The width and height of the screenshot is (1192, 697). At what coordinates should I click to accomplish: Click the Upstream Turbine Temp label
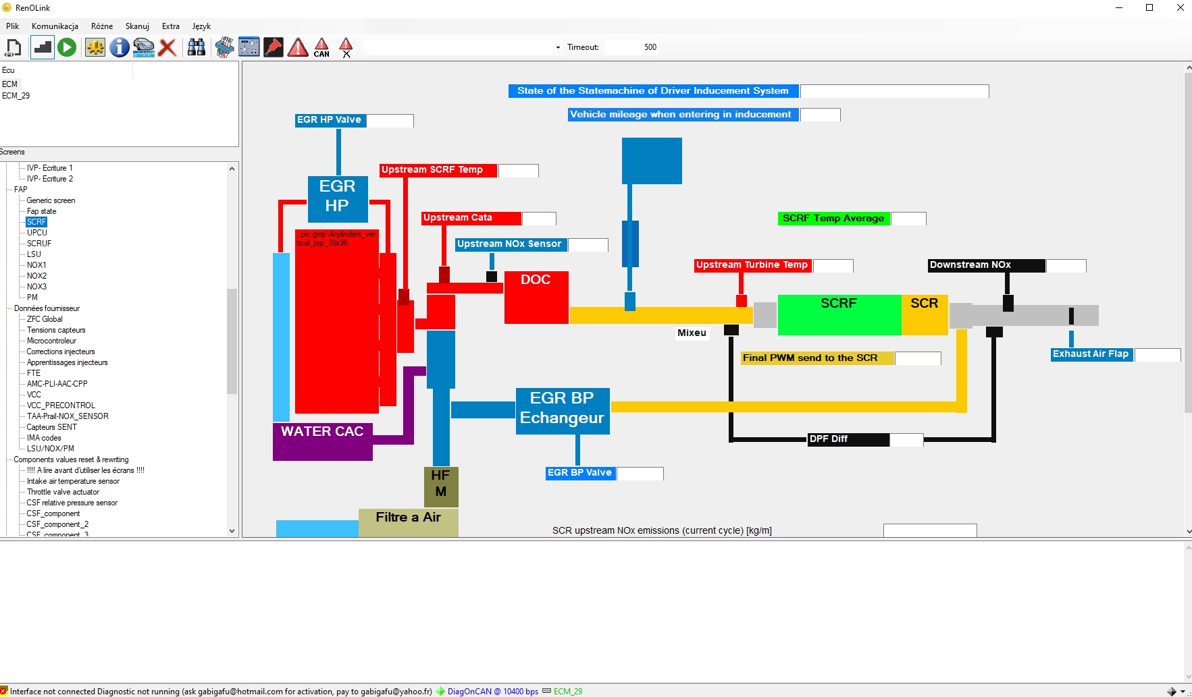[x=752, y=265]
